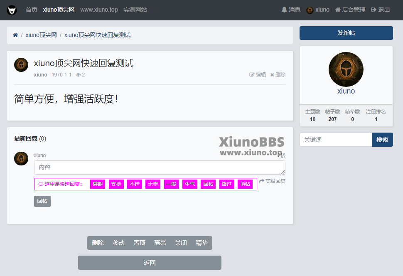Open the xiuno profile name in sidebar
This screenshot has width=403, height=276.
coord(346,91)
